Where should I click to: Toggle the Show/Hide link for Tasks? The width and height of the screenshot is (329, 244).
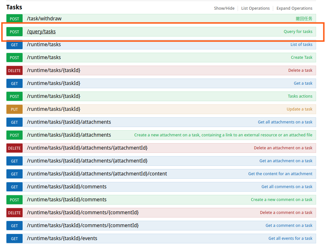tap(224, 8)
